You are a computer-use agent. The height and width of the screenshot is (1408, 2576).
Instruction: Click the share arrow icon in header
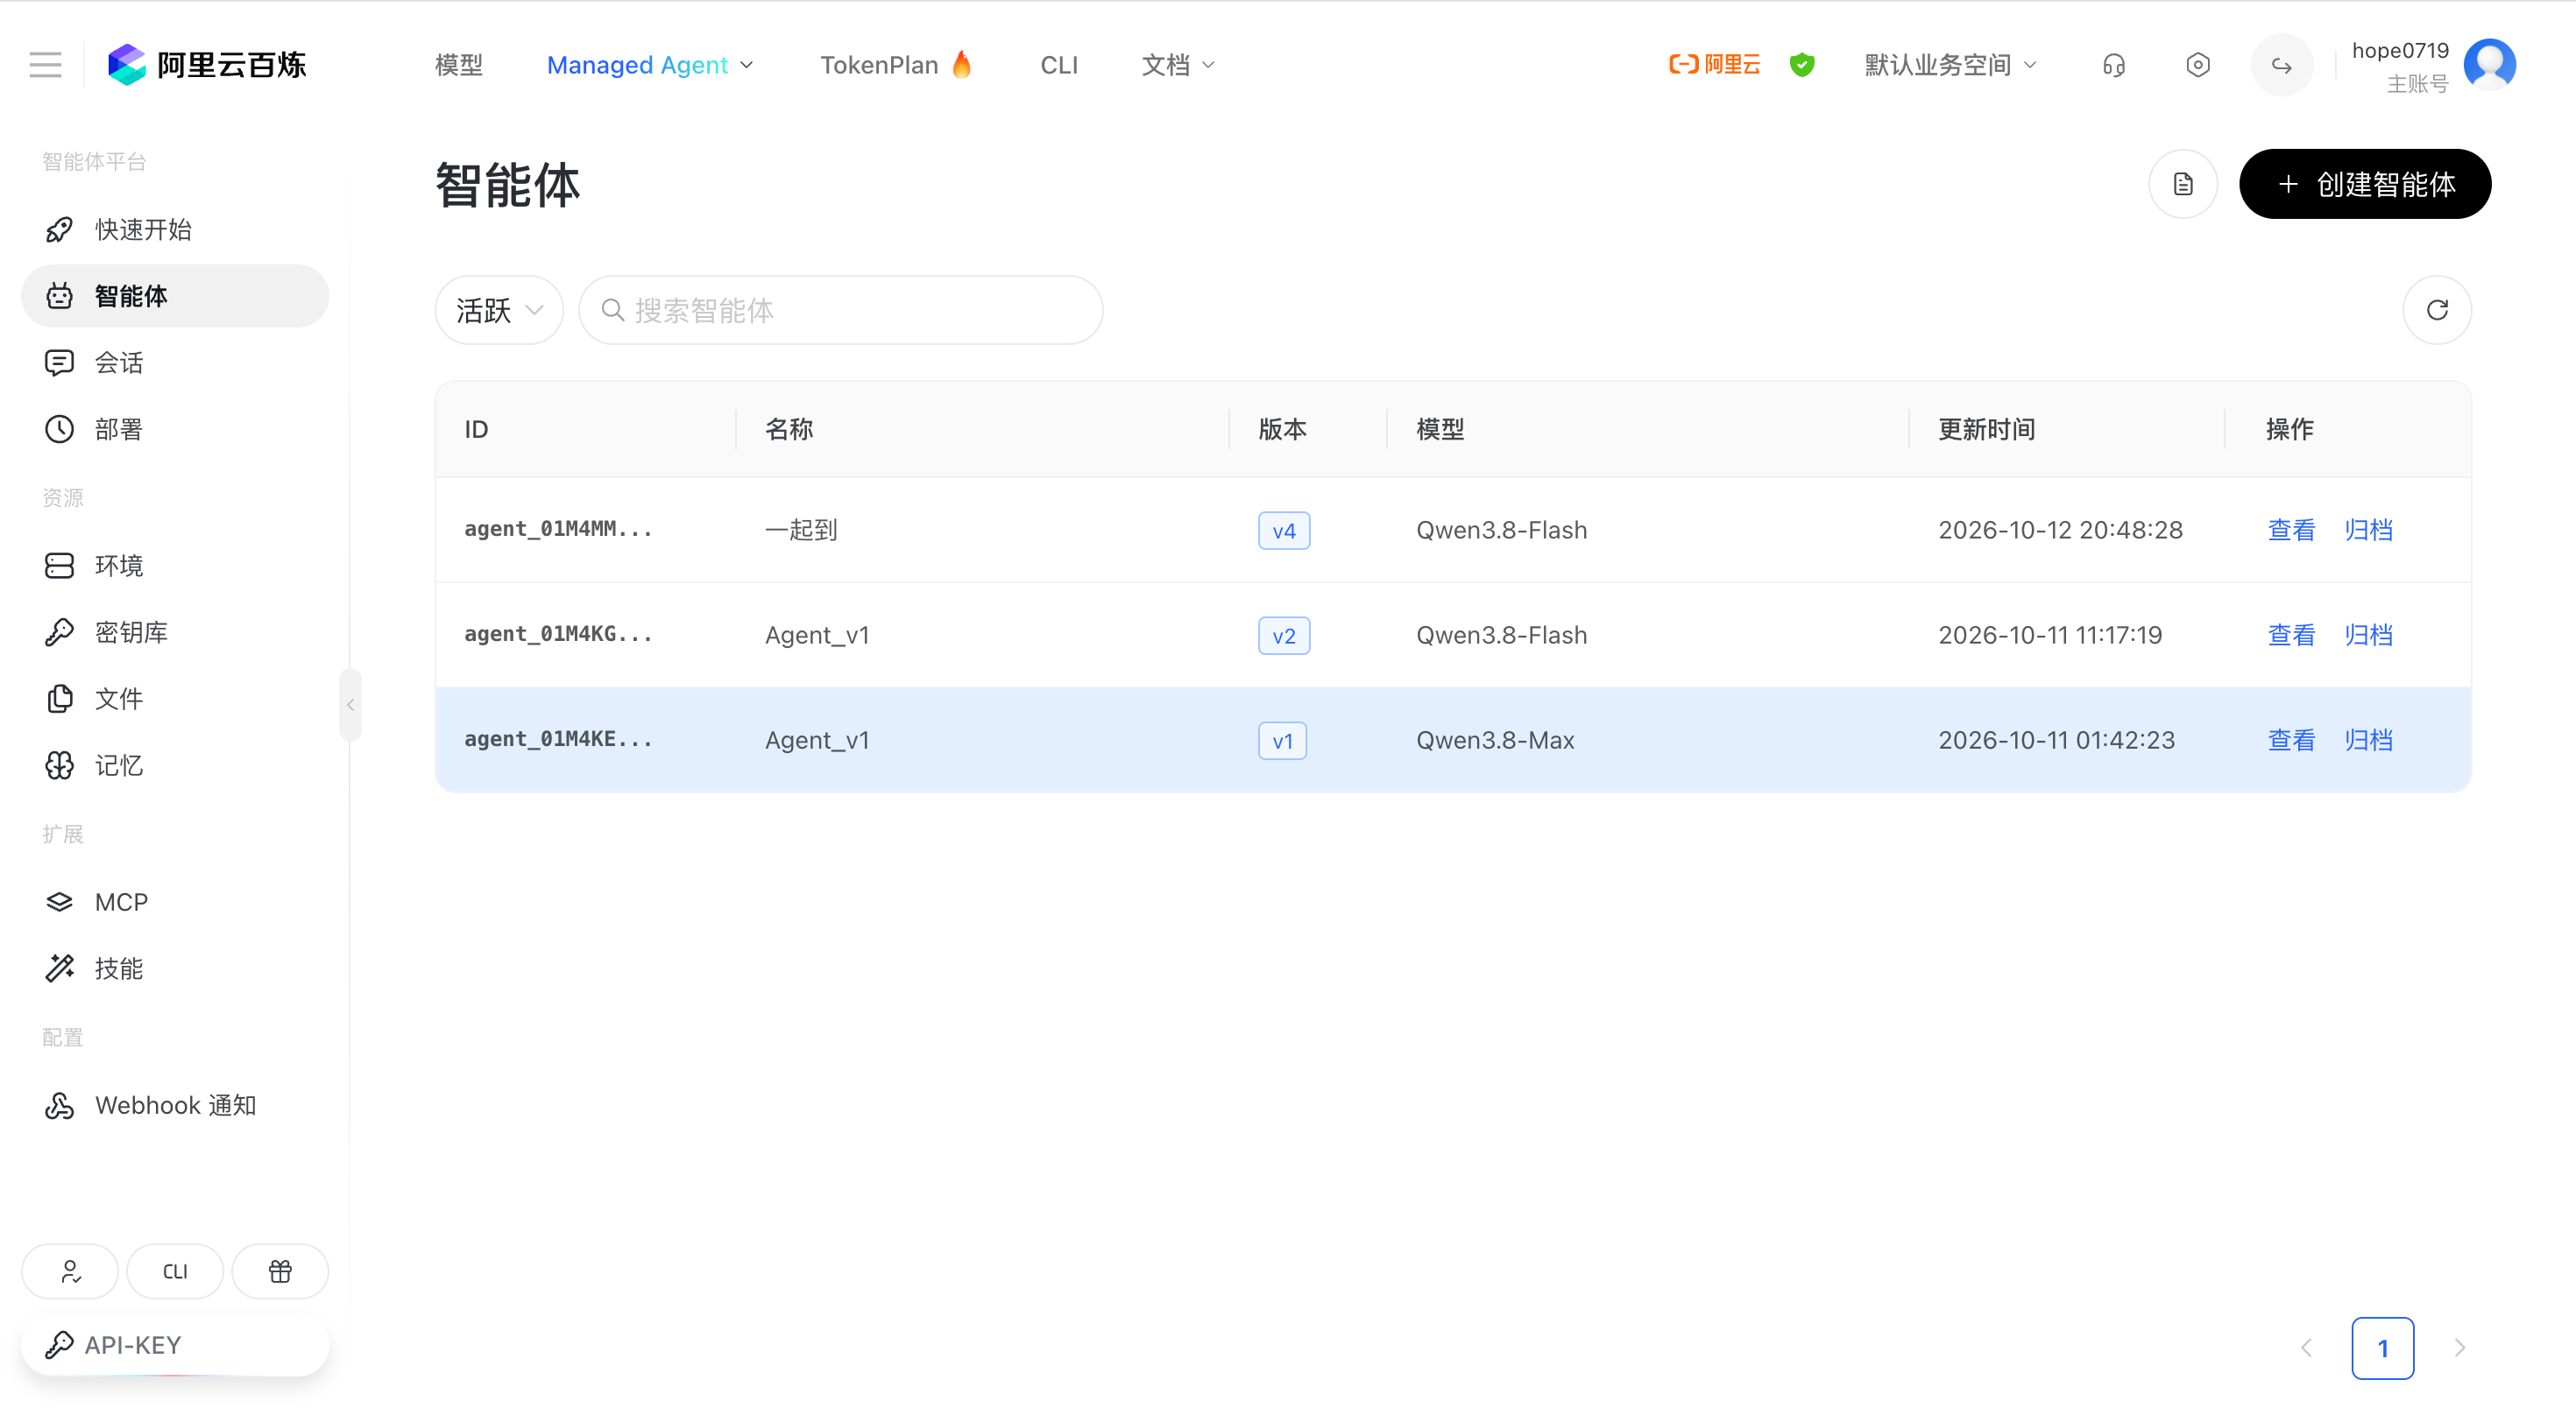pyautogui.click(x=2281, y=65)
